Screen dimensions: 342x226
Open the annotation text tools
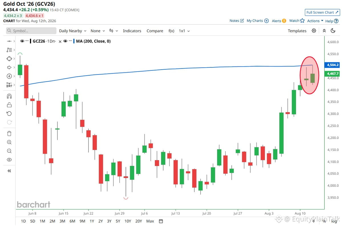(x=9, y=50)
